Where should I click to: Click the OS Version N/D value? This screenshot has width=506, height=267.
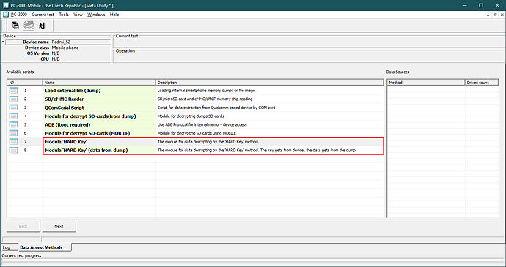pos(56,53)
